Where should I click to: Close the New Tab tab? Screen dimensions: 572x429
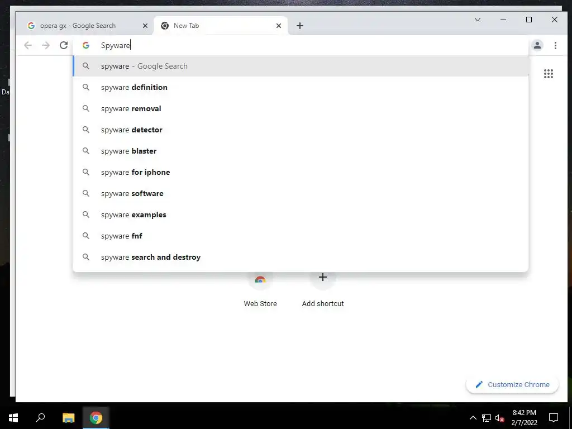[x=279, y=26]
